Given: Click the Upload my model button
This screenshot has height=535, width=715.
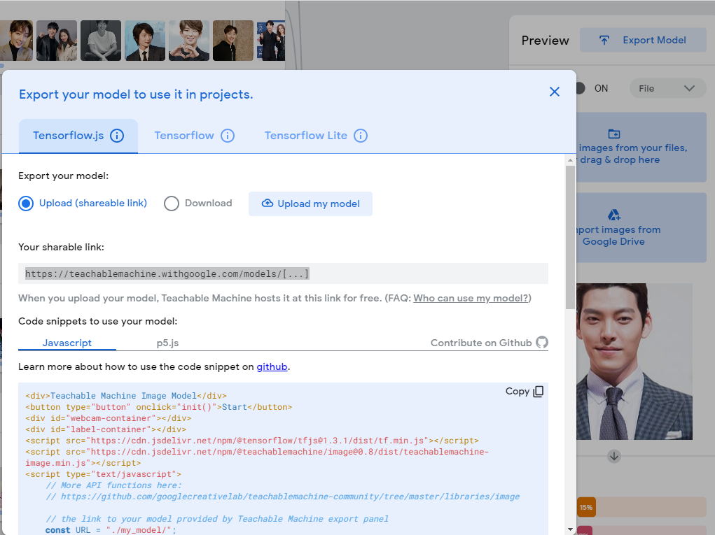Looking at the screenshot, I should [x=310, y=204].
